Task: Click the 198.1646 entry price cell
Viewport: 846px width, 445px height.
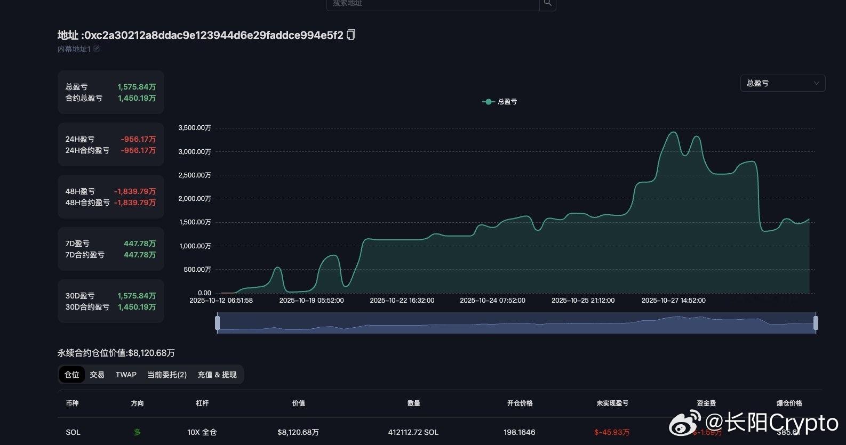Action: click(520, 432)
